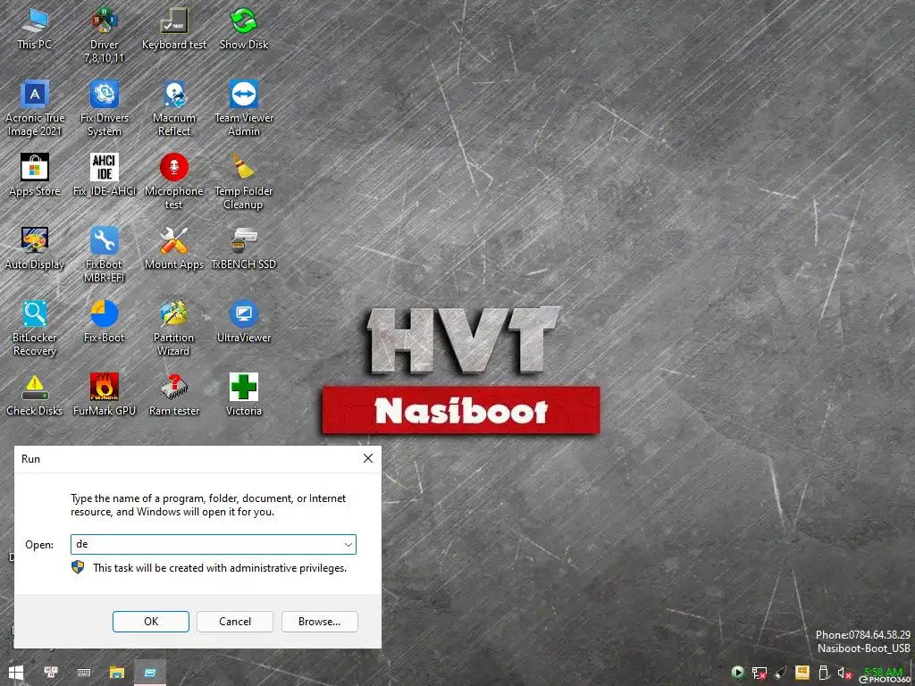The image size is (915, 686).
Task: Confirm with the OK button in Run
Action: (150, 622)
